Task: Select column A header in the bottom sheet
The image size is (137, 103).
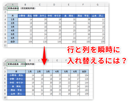Action: coord(16,60)
